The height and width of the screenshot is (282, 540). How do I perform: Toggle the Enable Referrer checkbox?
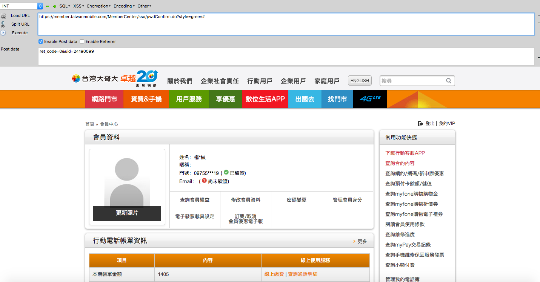82,41
